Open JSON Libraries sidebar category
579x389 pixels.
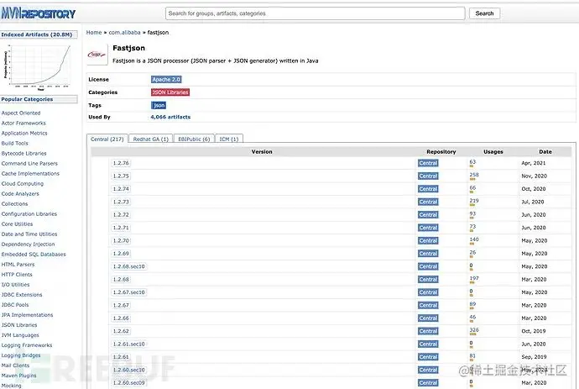[x=19, y=325]
